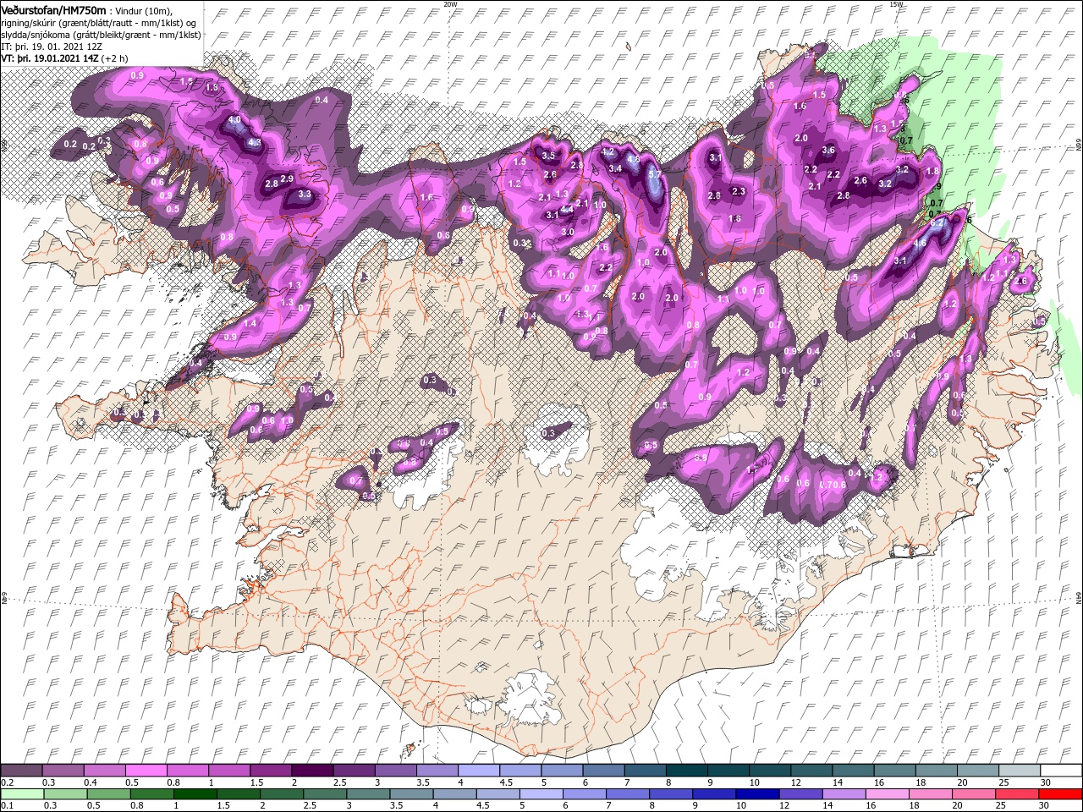Screen dimensions: 1083x812
Task: Select the darkest purple upper legend swatch between 2 and 2.5
Action: pyautogui.click(x=312, y=771)
